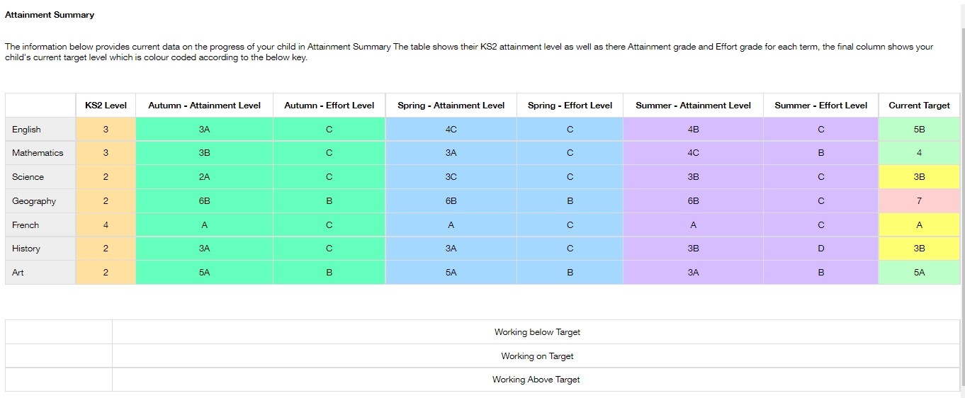Viewport: 965px width, 398px height.
Task: Select the Working on Target legend row
Action: point(537,356)
